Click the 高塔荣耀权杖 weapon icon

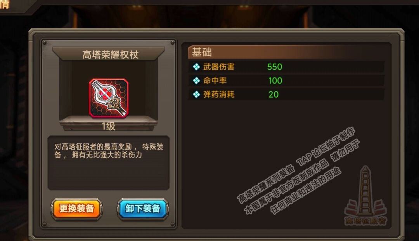[109, 98]
